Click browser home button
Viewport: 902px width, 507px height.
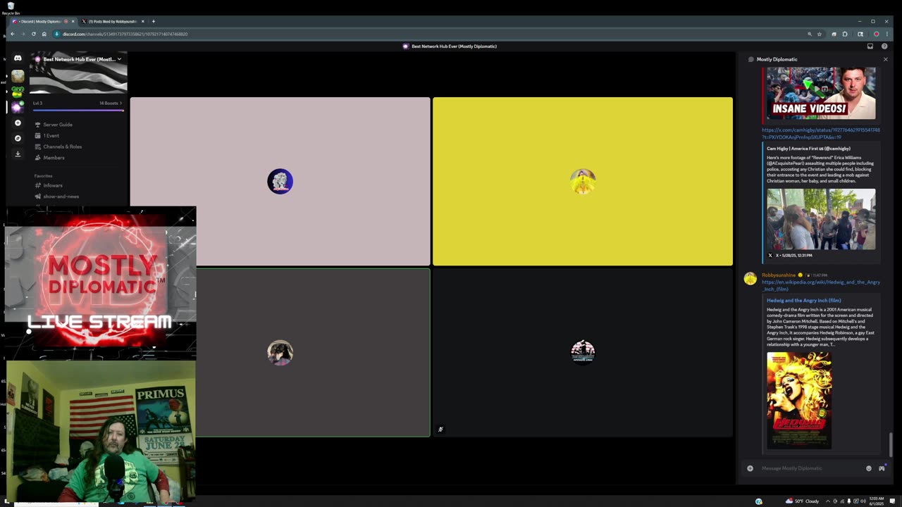click(x=44, y=34)
